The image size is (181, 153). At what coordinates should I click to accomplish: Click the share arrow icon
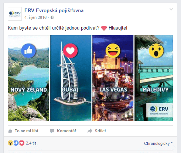90,131
